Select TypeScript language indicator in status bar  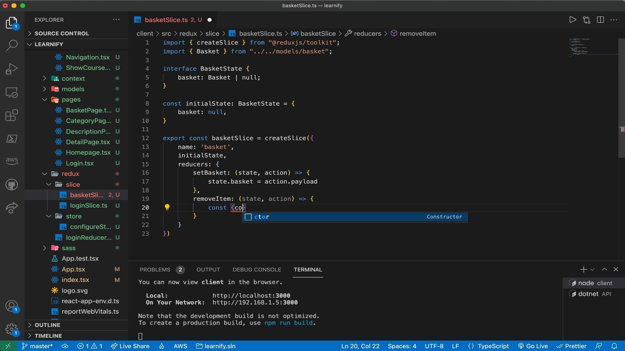493,346
